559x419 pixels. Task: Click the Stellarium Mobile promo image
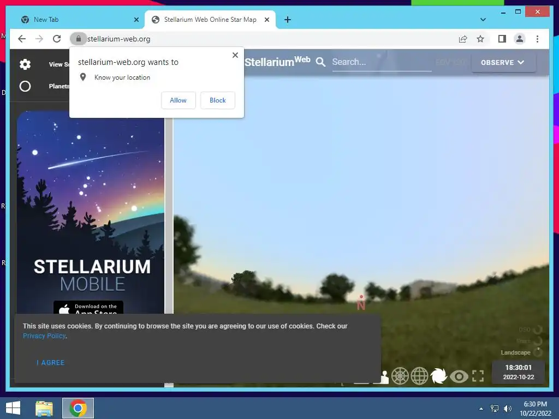click(x=91, y=212)
